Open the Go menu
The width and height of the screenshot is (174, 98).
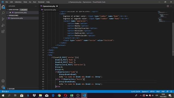pyautogui.click(x=30, y=2)
